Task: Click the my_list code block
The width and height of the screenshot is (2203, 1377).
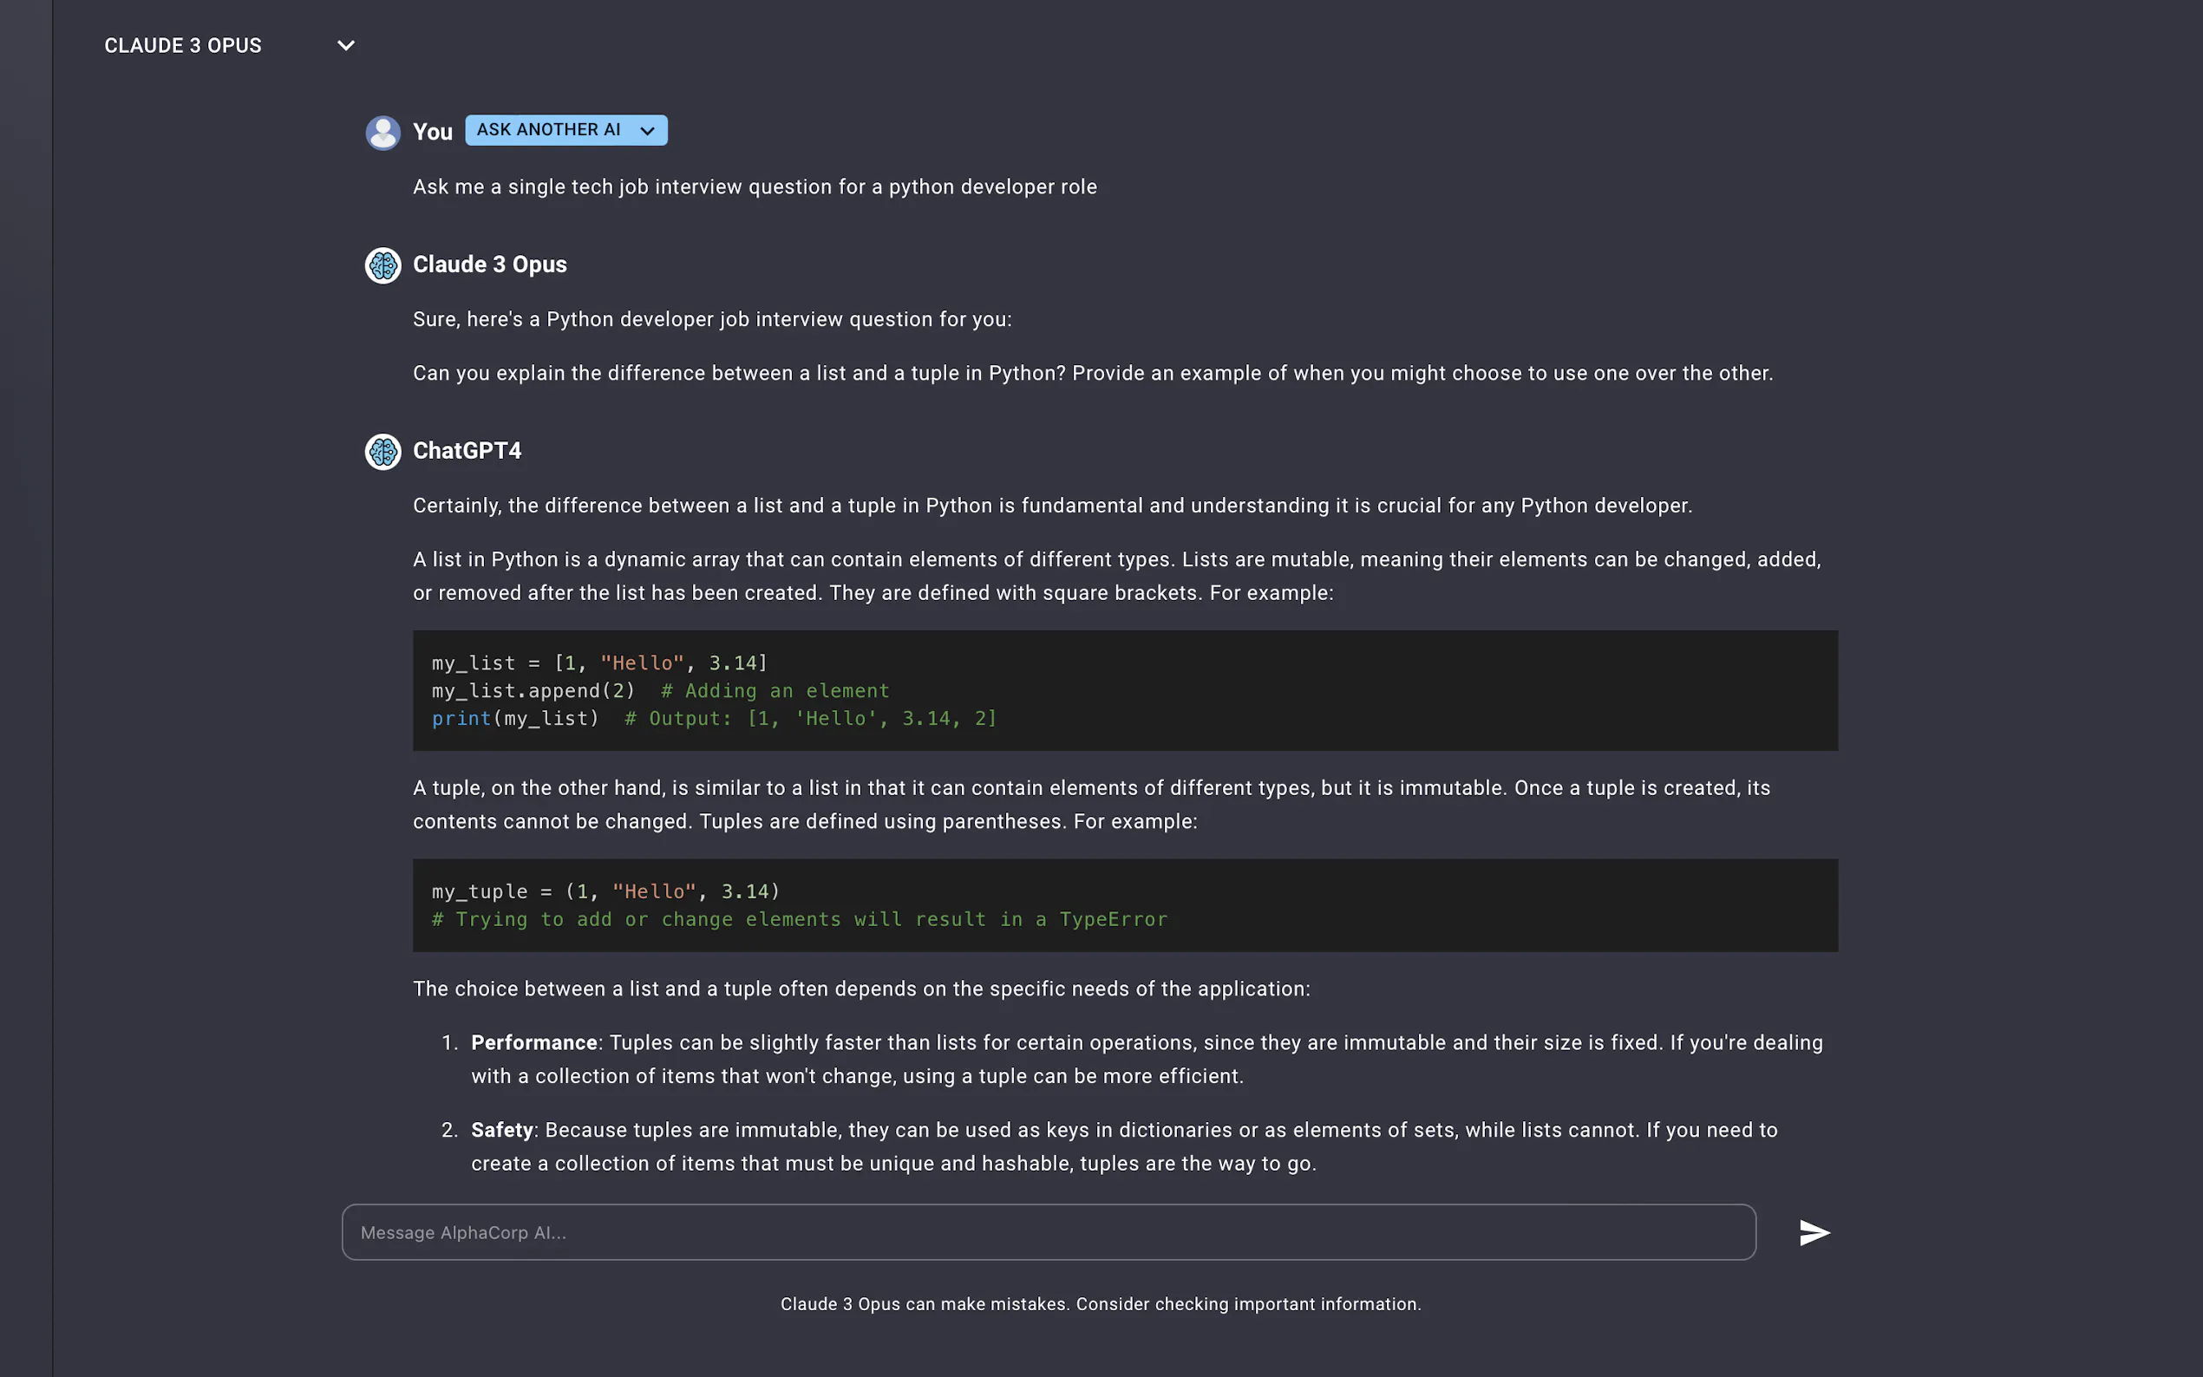Action: pyautogui.click(x=1124, y=690)
